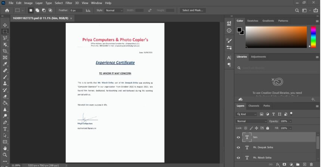
Task: Click the Share icon at top right
Action: pos(316,10)
